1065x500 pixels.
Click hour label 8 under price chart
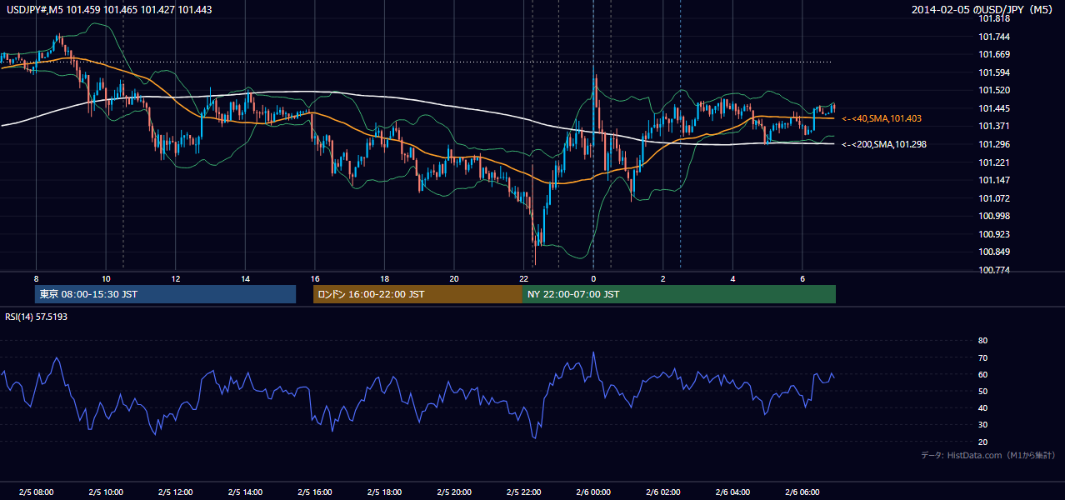coord(36,278)
